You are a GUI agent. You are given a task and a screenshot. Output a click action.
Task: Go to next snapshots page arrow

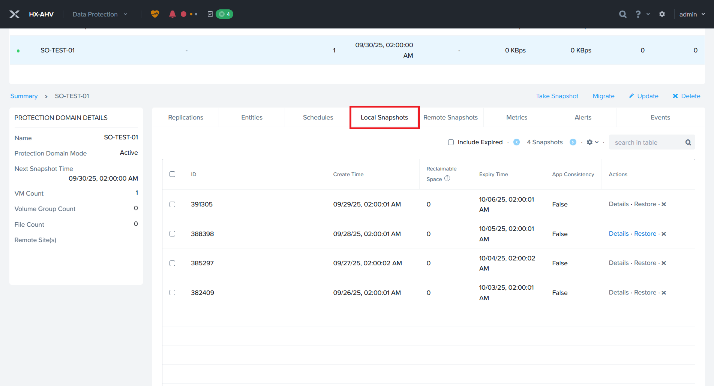point(573,142)
